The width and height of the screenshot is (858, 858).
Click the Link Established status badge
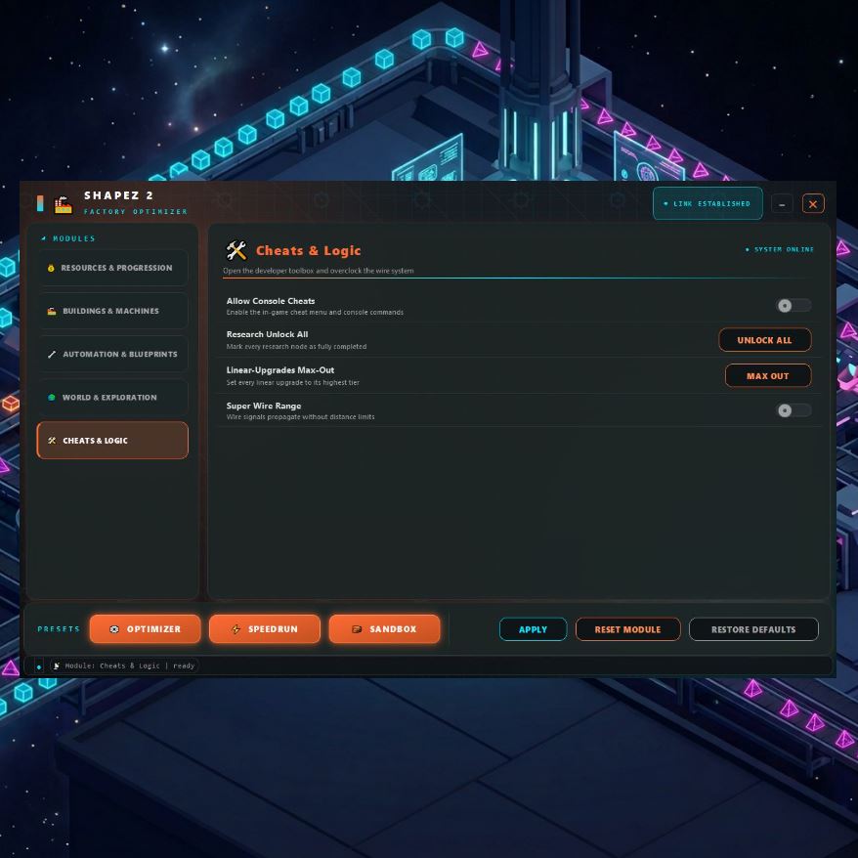point(708,203)
